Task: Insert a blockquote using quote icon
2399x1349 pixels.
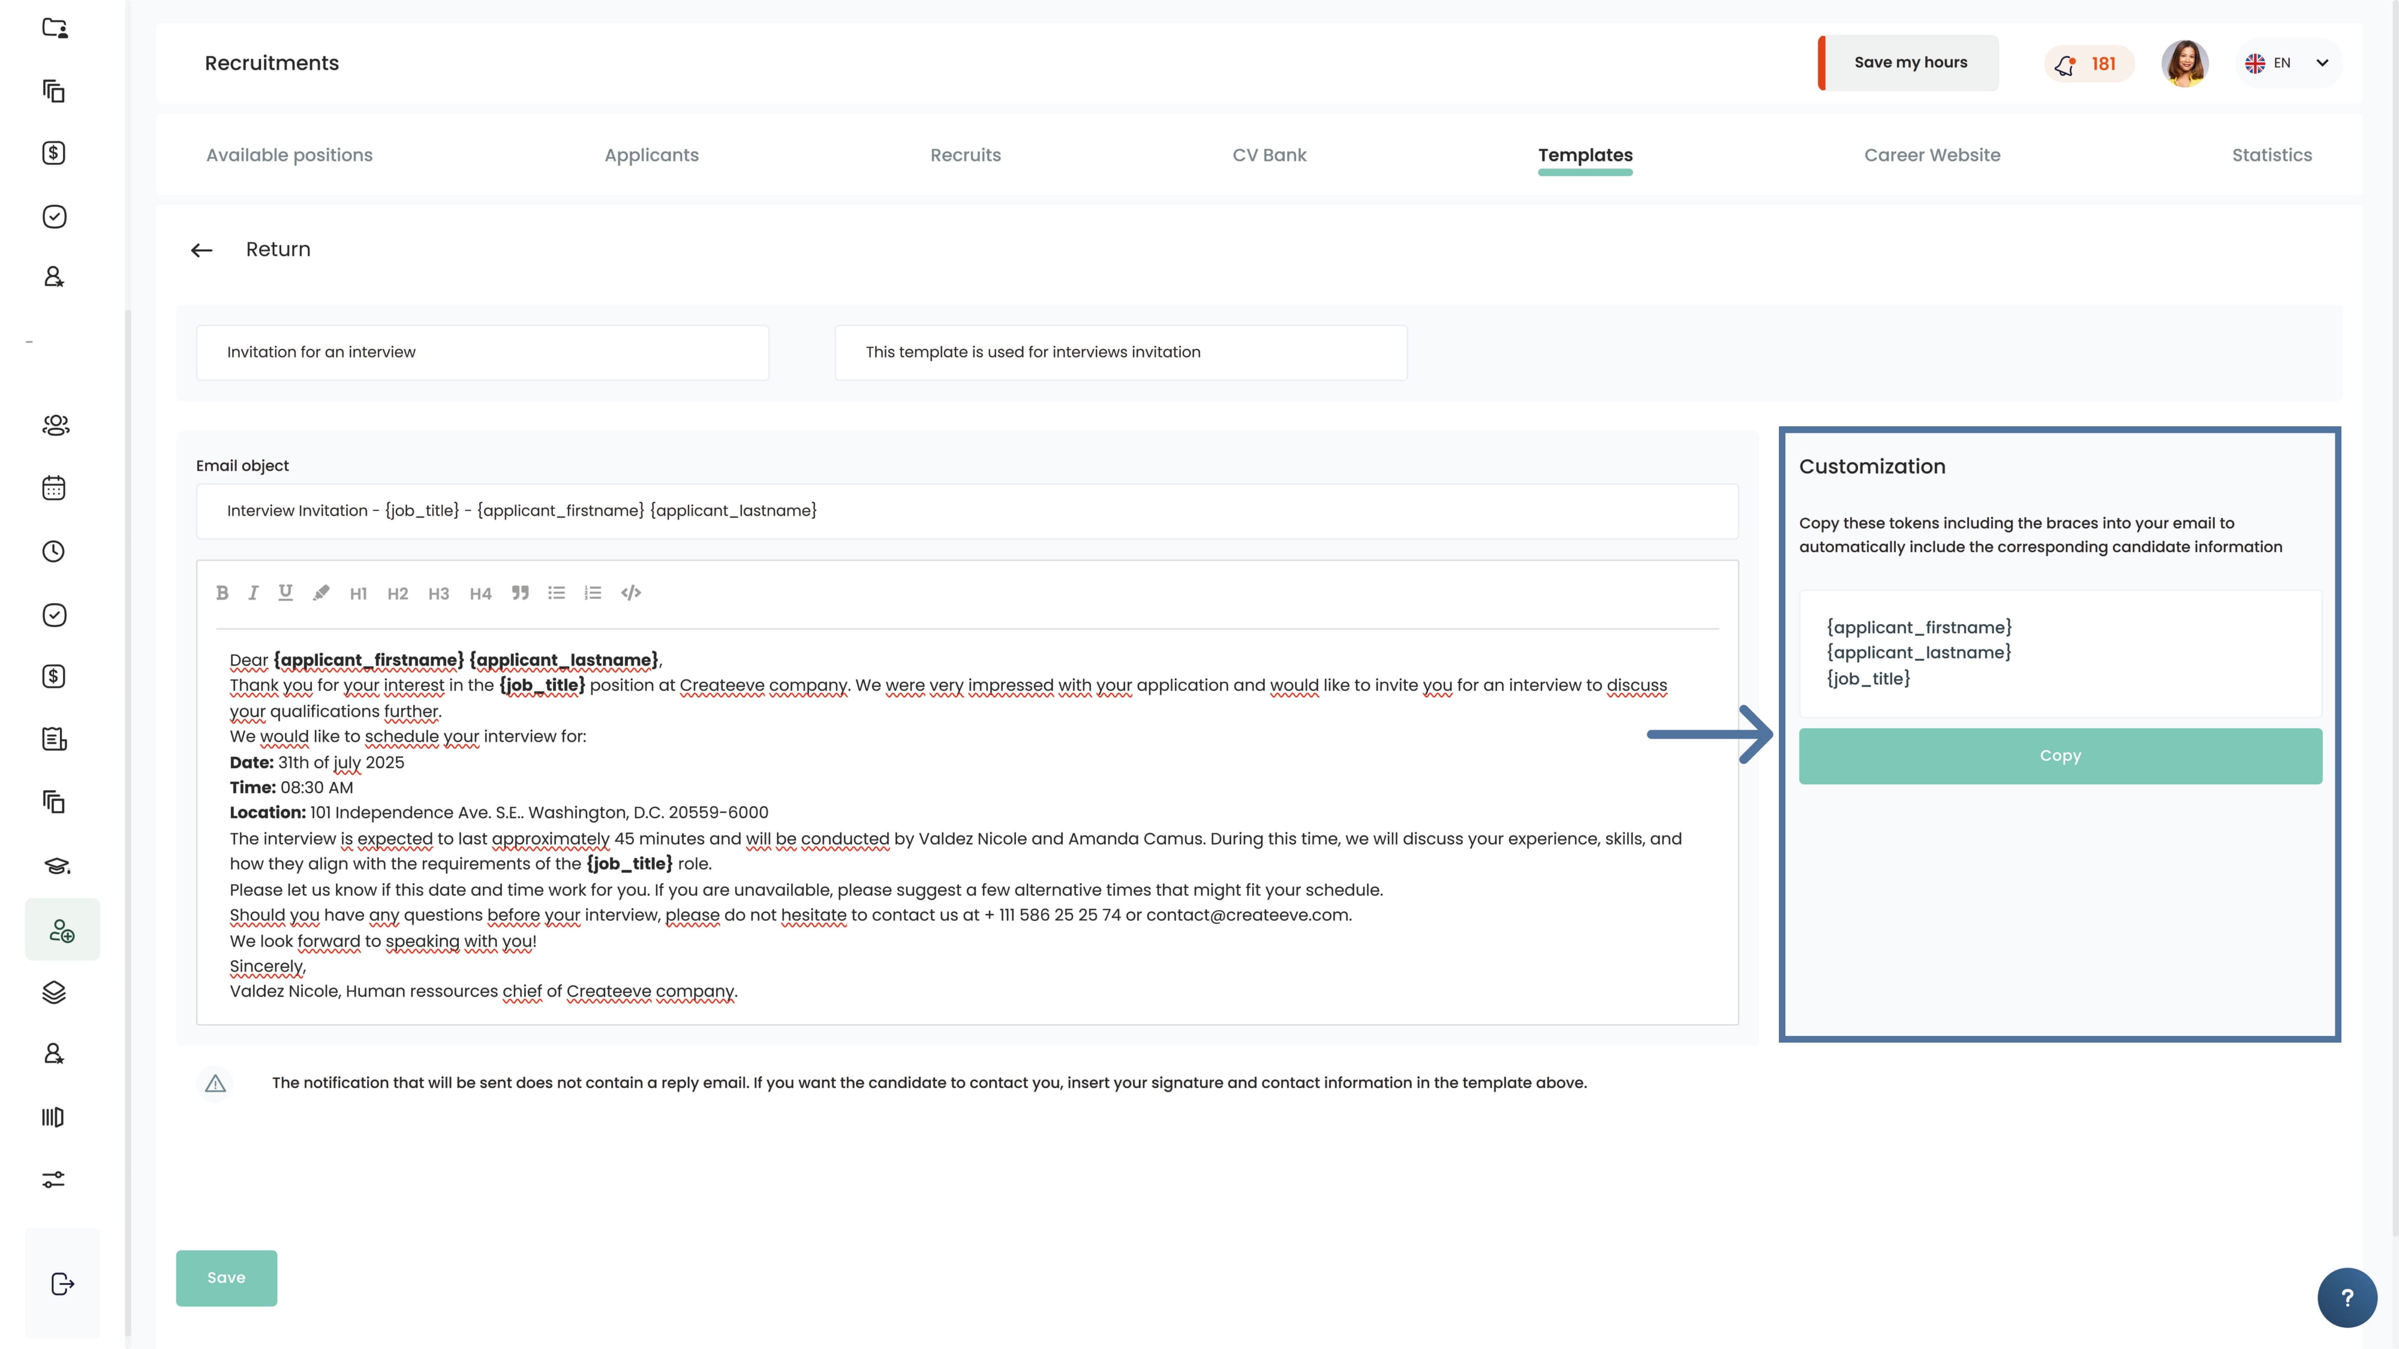Action: [521, 593]
